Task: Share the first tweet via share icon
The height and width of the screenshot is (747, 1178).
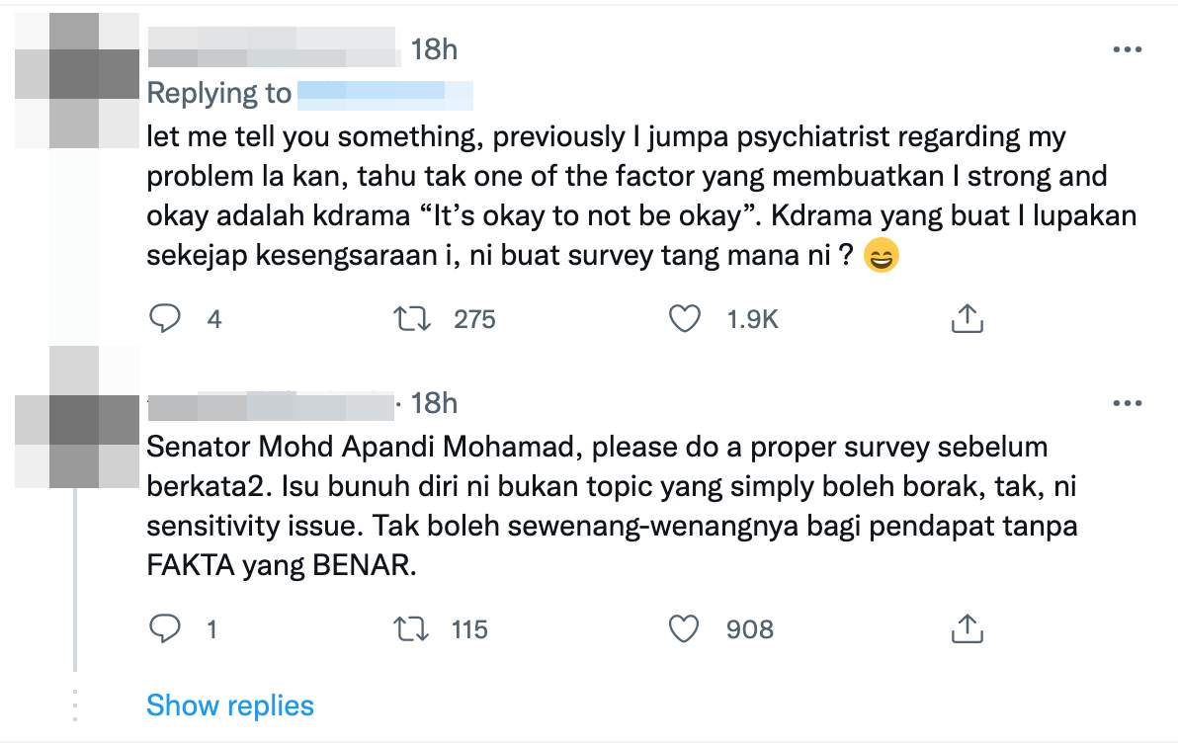Action: tap(967, 318)
